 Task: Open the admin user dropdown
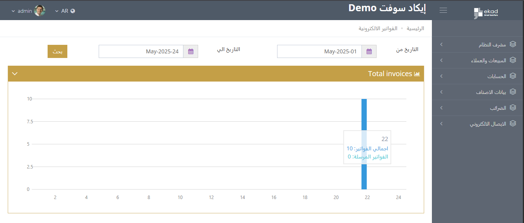(28, 11)
